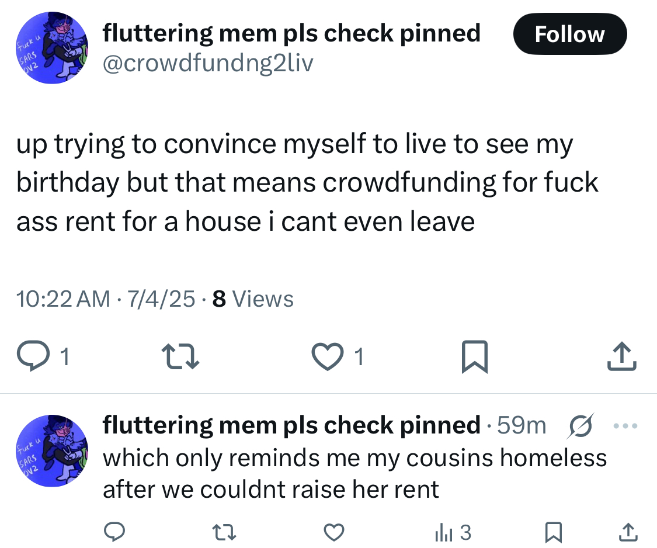Screen dimensions: 657x548
Task: Open the main tweet's display name profile
Action: pyautogui.click(x=291, y=33)
